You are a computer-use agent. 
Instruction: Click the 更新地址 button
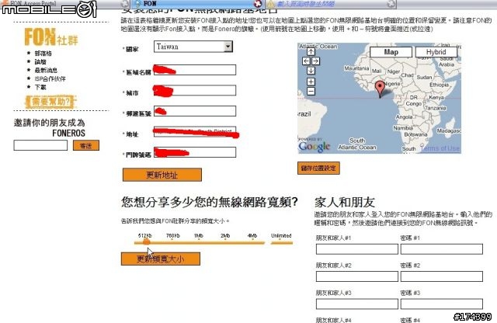(162, 175)
